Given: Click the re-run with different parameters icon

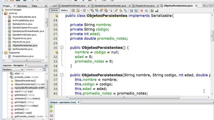Looking at the screenshot, I should 51,111.
